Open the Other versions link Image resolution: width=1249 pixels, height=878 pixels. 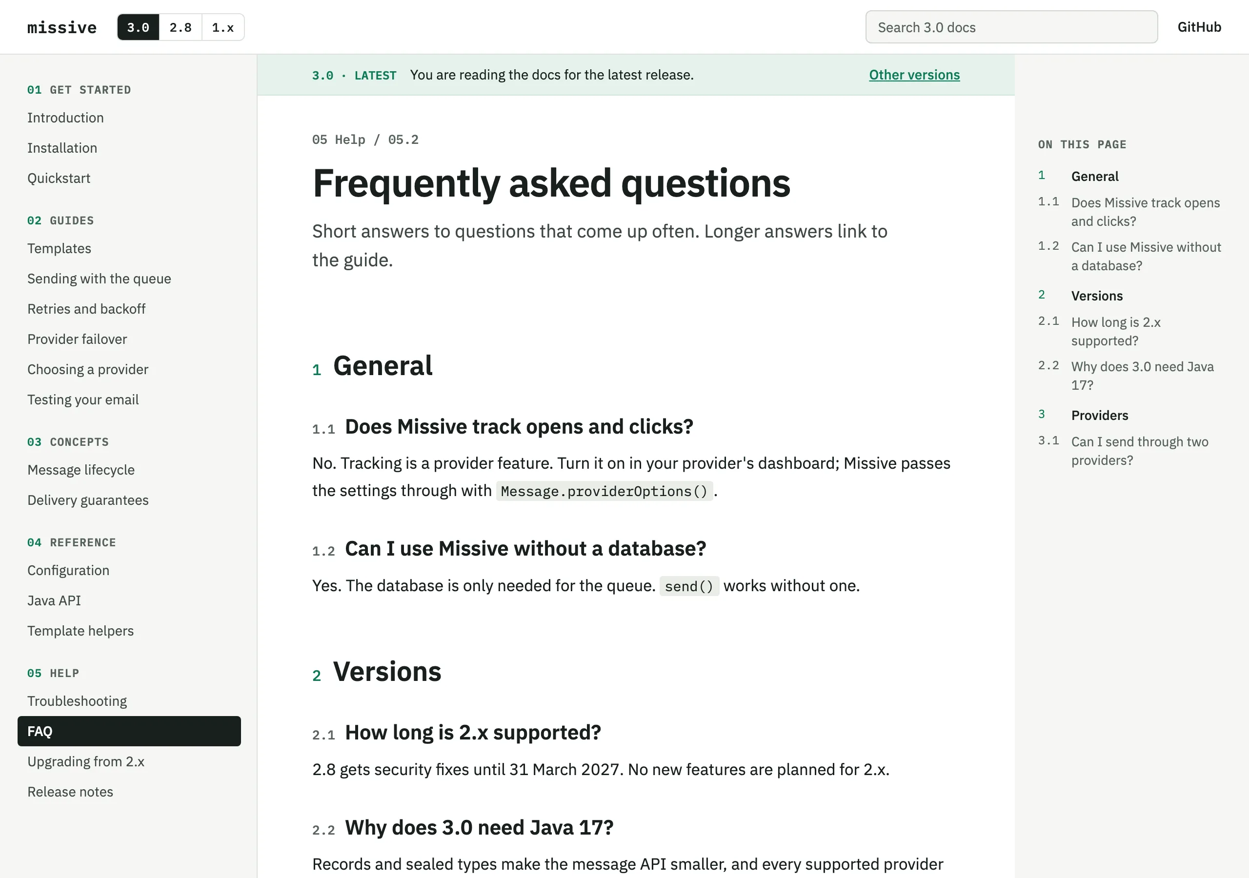(914, 75)
